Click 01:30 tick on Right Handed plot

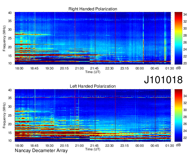click(170, 68)
